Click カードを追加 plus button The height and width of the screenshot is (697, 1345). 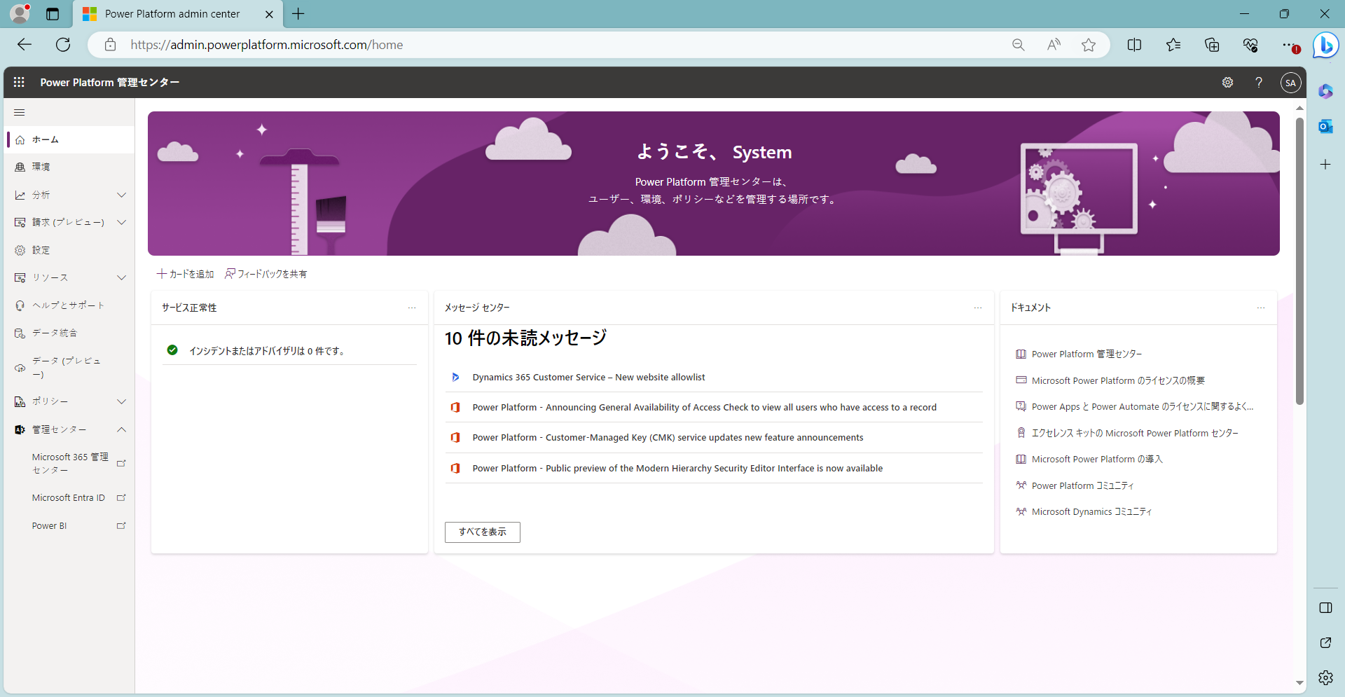click(x=185, y=274)
